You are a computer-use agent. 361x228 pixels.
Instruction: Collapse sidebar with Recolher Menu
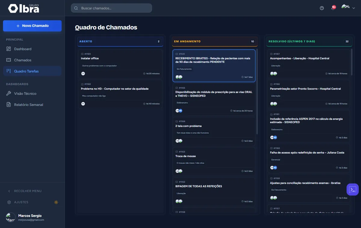pyautogui.click(x=25, y=191)
